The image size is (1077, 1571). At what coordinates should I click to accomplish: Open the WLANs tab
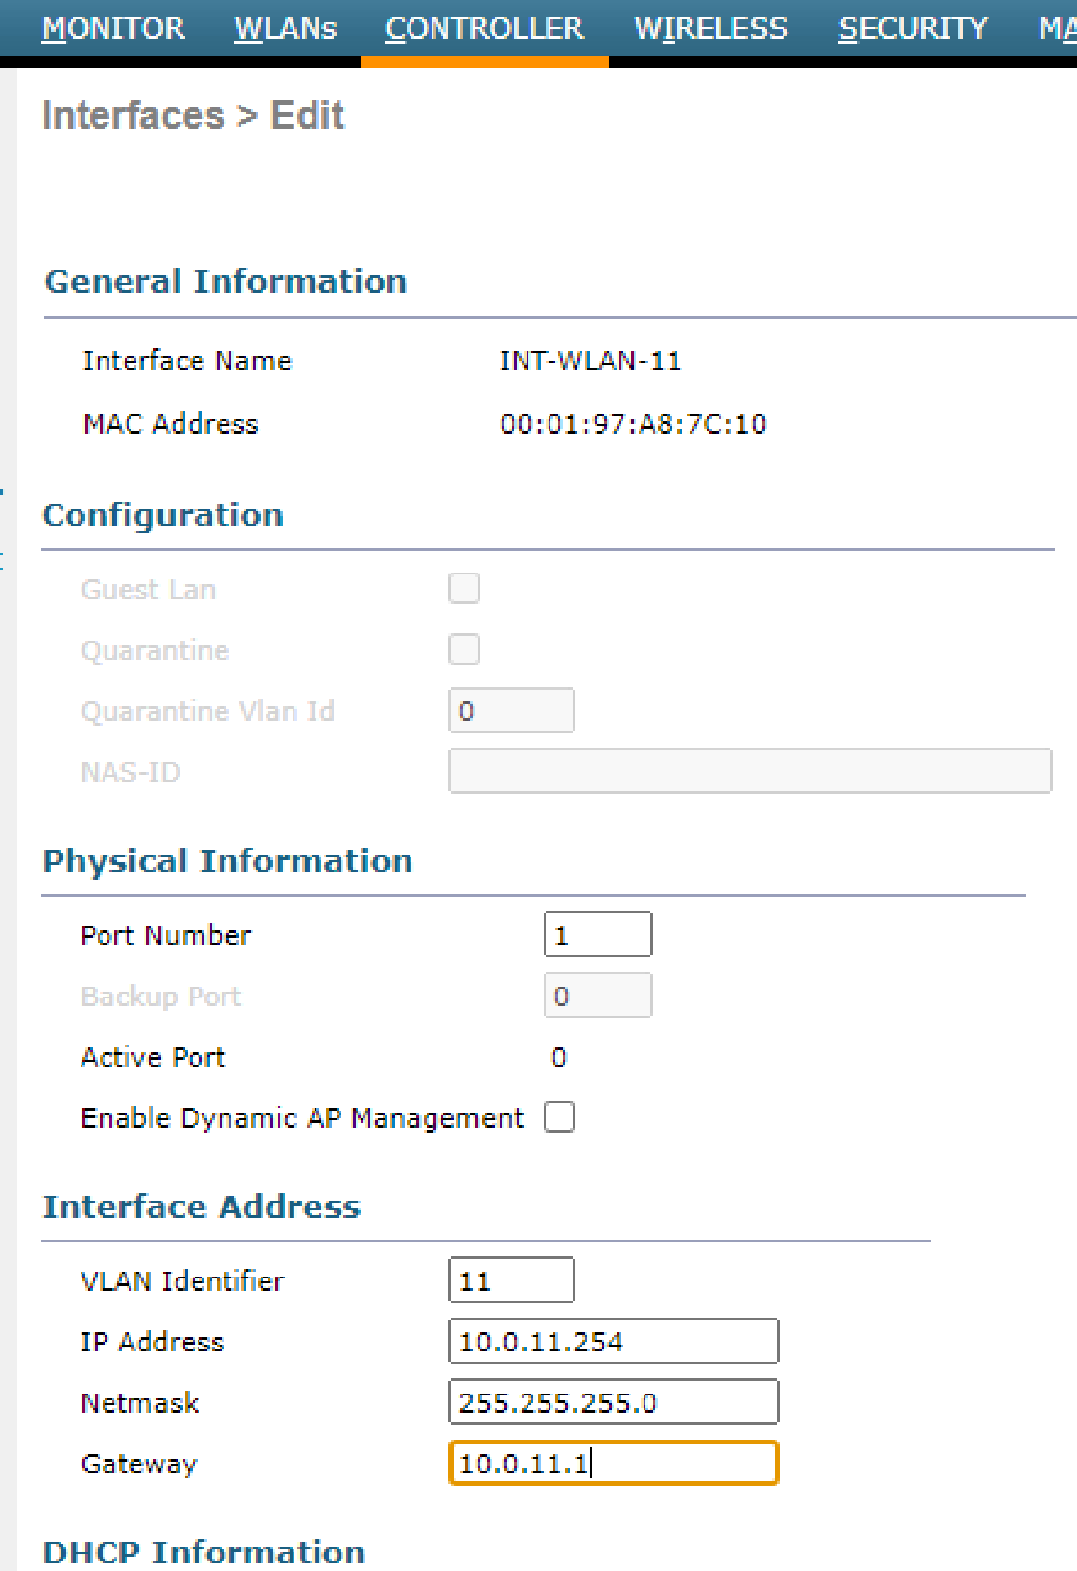[x=285, y=28]
